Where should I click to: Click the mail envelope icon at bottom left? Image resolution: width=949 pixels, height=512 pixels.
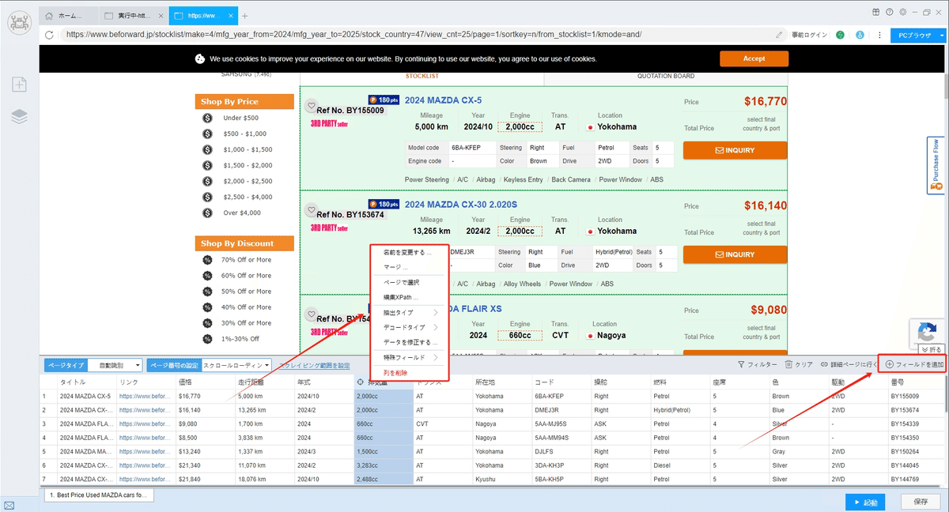(9, 505)
